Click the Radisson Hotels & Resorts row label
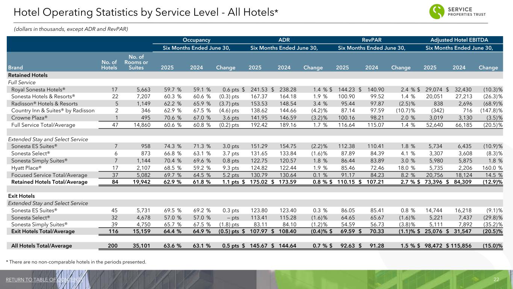 point(44,103)
